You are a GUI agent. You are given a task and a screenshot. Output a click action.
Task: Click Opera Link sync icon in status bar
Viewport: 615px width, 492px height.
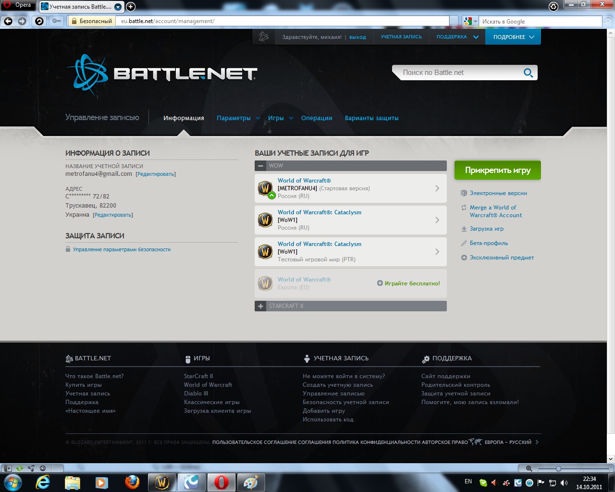[x=20, y=468]
